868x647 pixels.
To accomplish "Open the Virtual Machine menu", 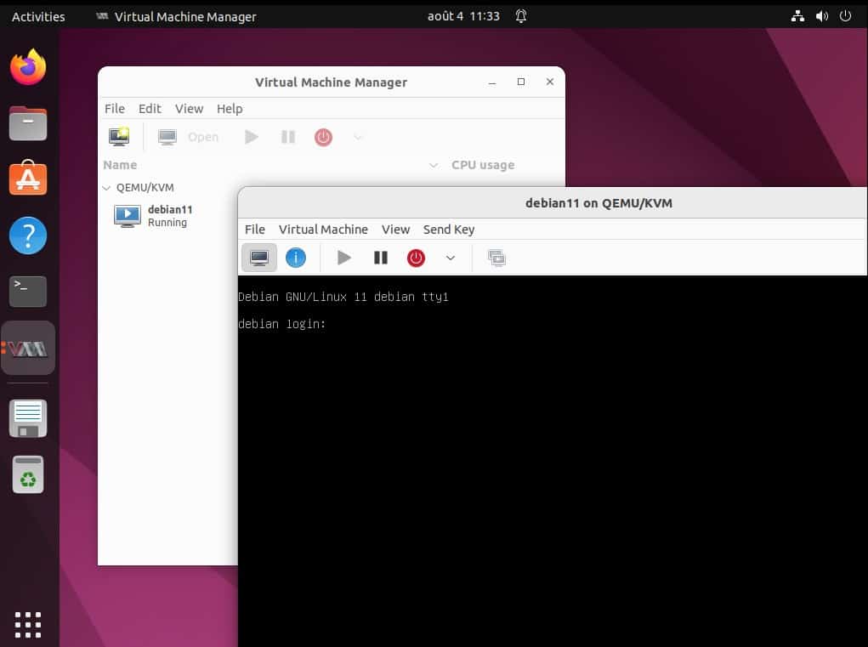I will (x=323, y=230).
